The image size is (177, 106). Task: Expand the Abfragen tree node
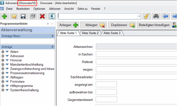click(x=3, y=77)
